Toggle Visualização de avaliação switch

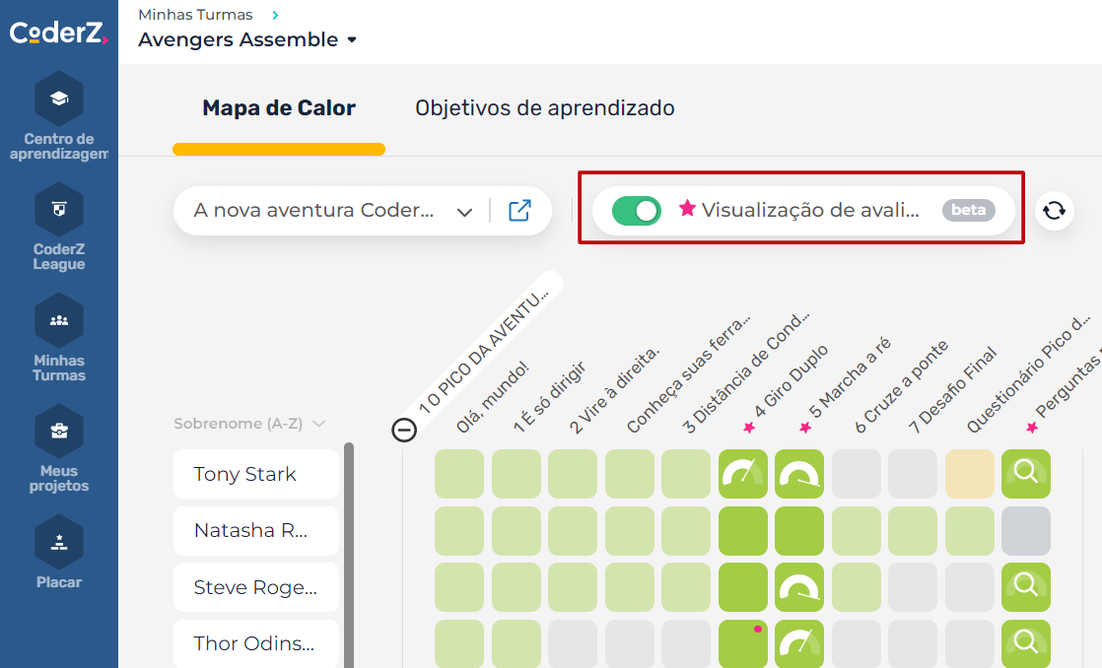[x=637, y=211]
